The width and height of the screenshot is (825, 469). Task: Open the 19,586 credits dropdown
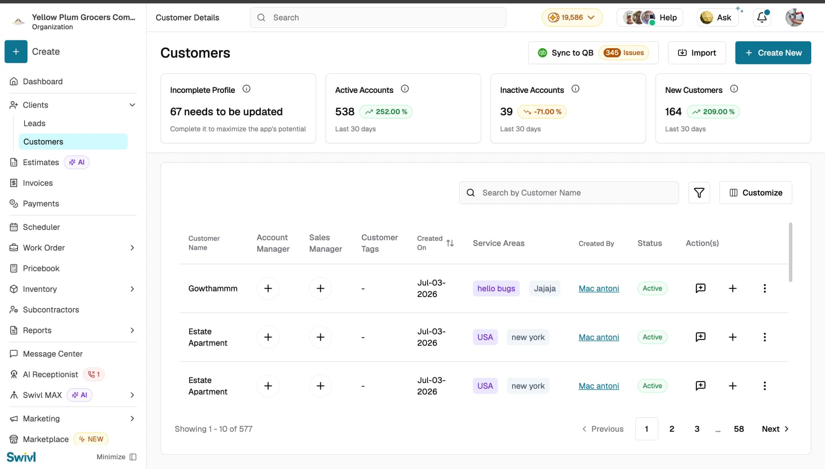tap(572, 18)
